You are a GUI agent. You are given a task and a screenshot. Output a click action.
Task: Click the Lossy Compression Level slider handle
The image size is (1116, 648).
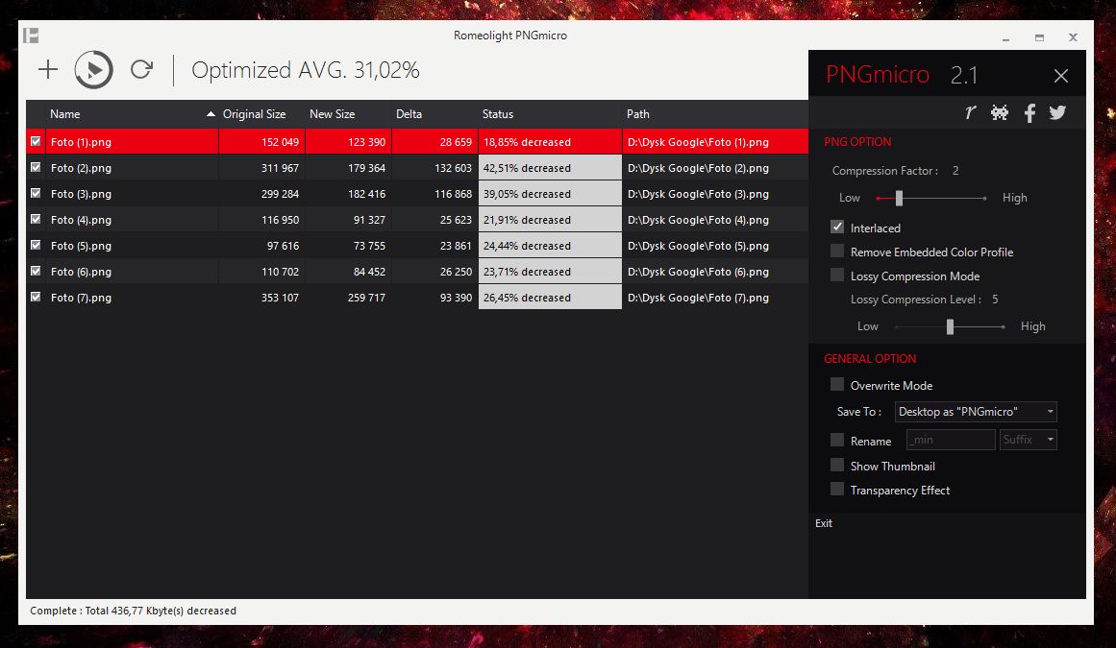pyautogui.click(x=950, y=326)
